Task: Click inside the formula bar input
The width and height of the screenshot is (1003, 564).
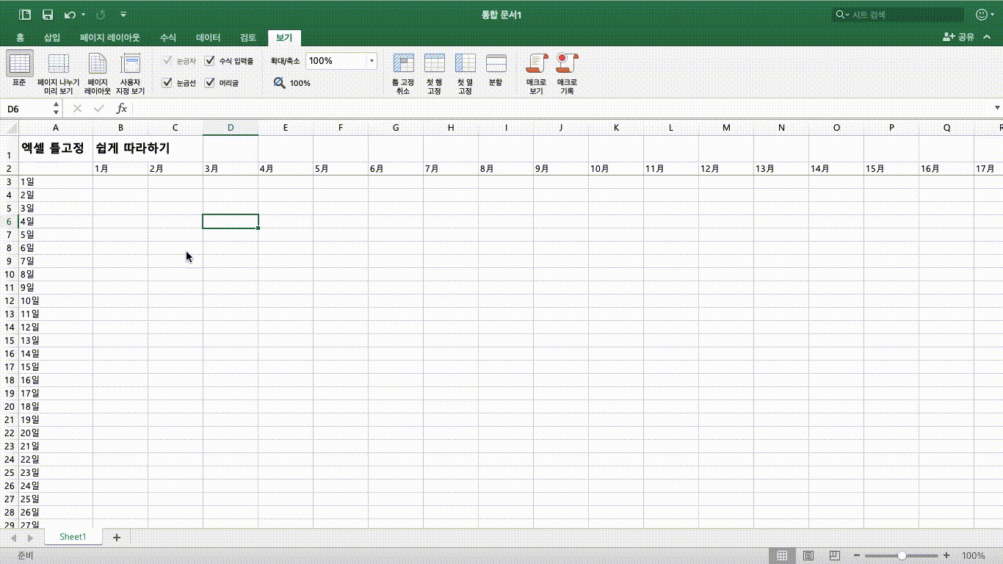Action: 562,109
